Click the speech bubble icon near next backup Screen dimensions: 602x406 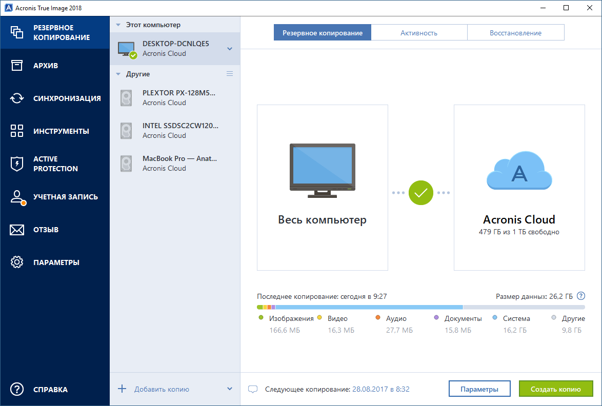tap(253, 389)
